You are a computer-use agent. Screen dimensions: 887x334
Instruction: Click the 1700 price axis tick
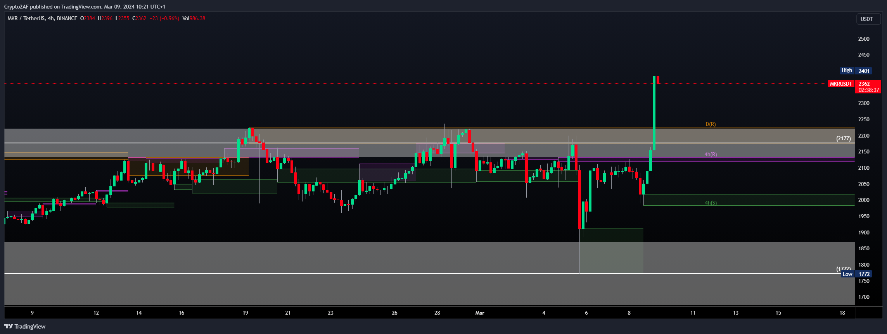(864, 297)
